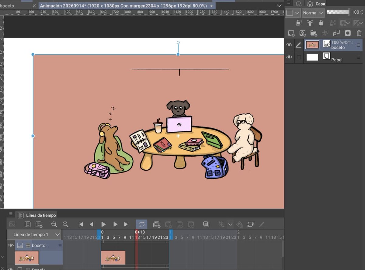Viewport: 365px width, 270px height.
Task: Create a new 3D layer
Action: (302, 33)
